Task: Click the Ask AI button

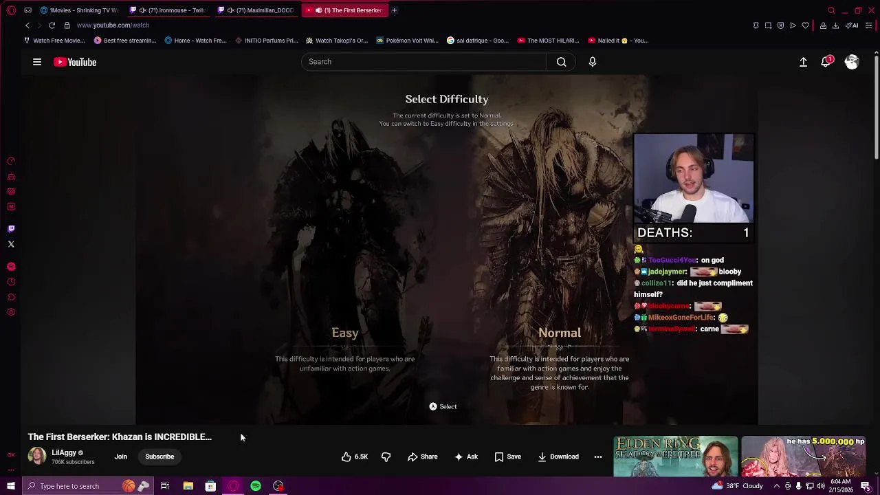Action: click(x=465, y=456)
